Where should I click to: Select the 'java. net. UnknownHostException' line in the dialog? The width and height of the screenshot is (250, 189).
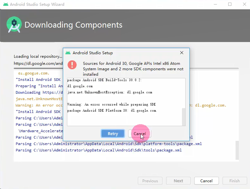click(x=110, y=92)
